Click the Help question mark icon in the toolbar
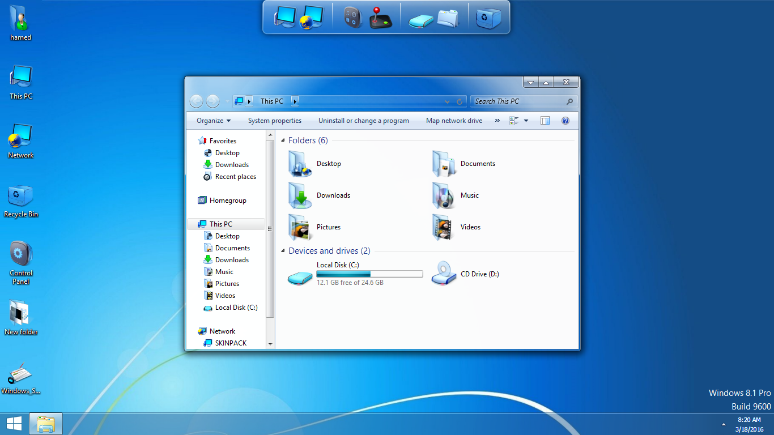Image resolution: width=774 pixels, height=435 pixels. click(x=565, y=120)
